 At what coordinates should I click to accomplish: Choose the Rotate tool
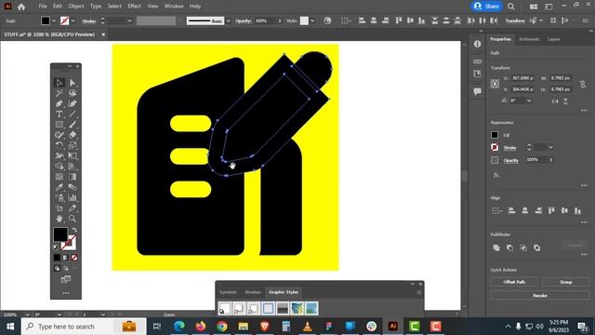click(x=59, y=145)
